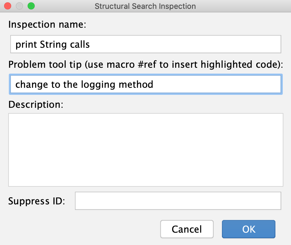Focus the Suppress ID input box
This screenshot has width=291, height=245.
click(178, 201)
